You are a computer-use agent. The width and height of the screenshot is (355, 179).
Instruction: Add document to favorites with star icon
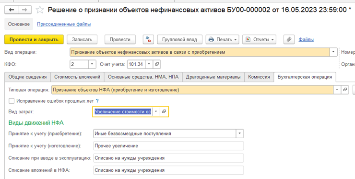tap(40, 10)
